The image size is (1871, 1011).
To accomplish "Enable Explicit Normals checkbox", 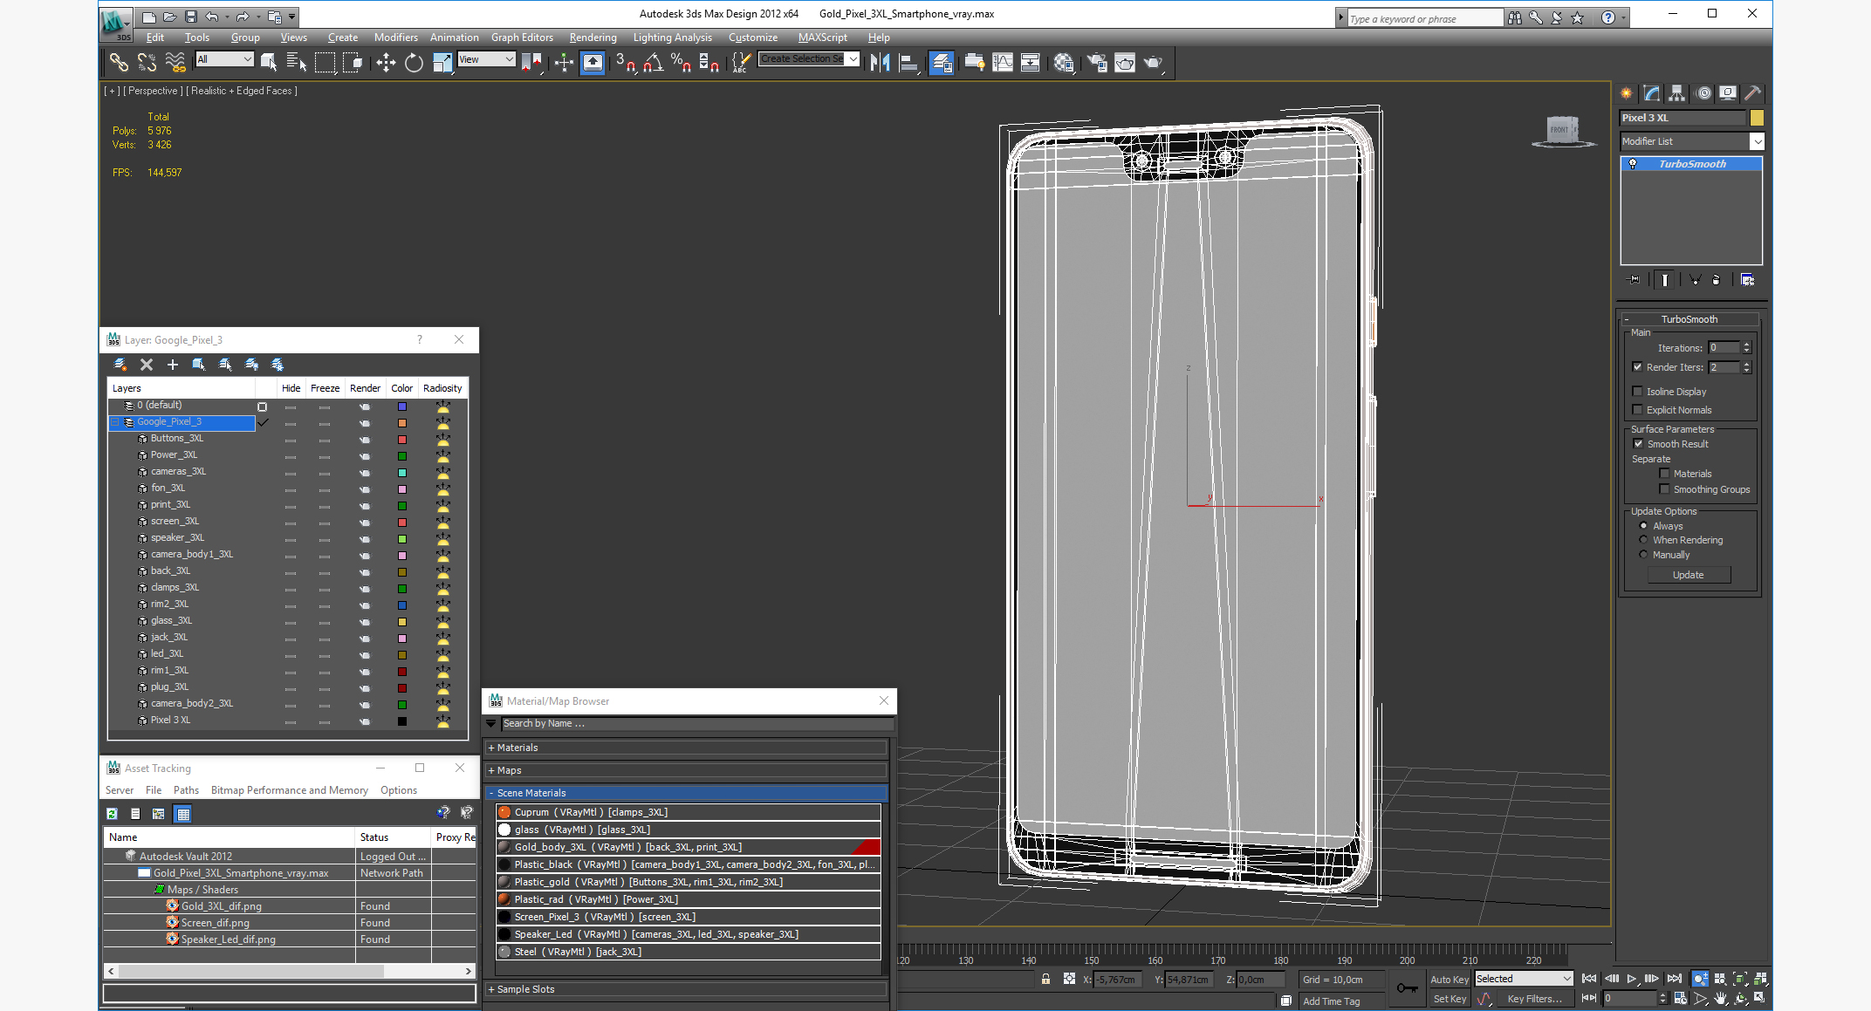I will click(1637, 410).
